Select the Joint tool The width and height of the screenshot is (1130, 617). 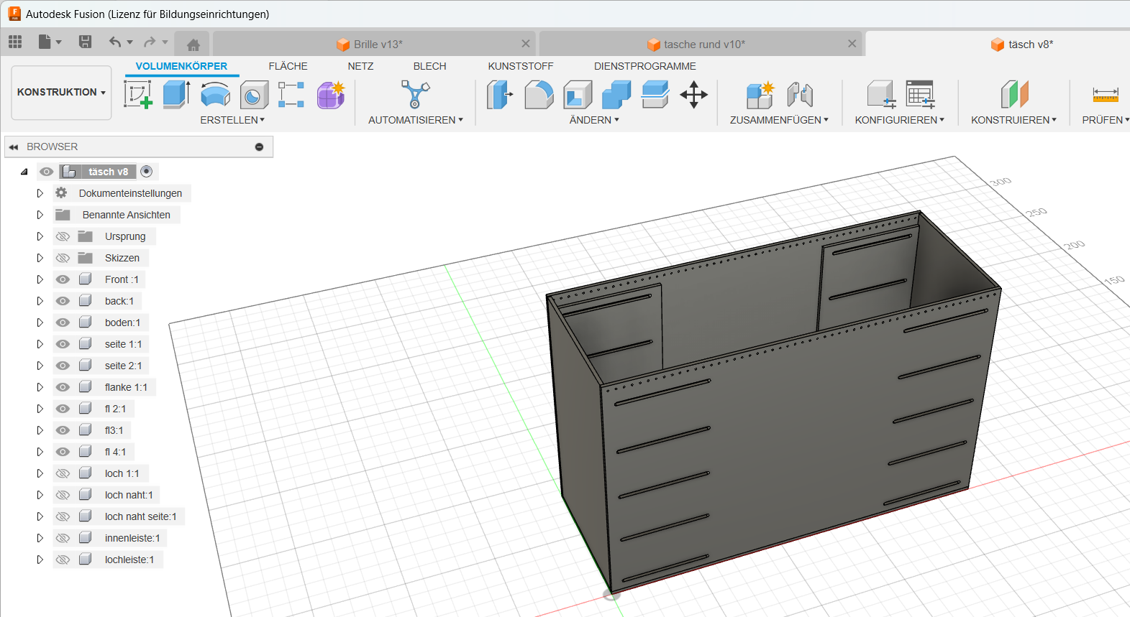(x=800, y=94)
